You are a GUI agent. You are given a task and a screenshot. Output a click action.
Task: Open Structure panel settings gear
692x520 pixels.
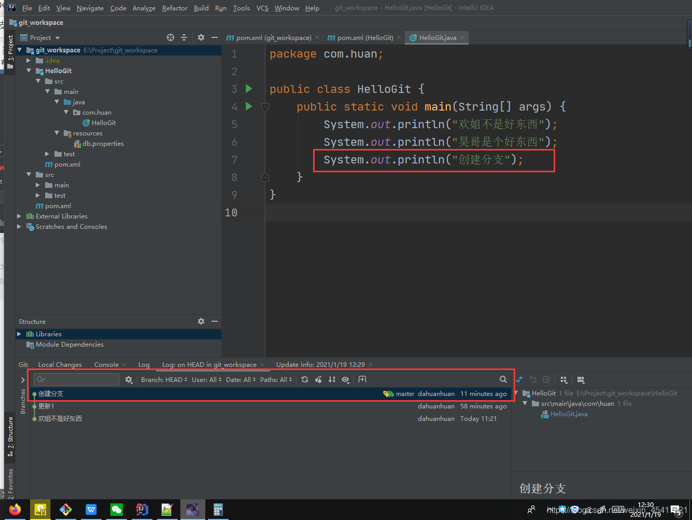click(201, 321)
